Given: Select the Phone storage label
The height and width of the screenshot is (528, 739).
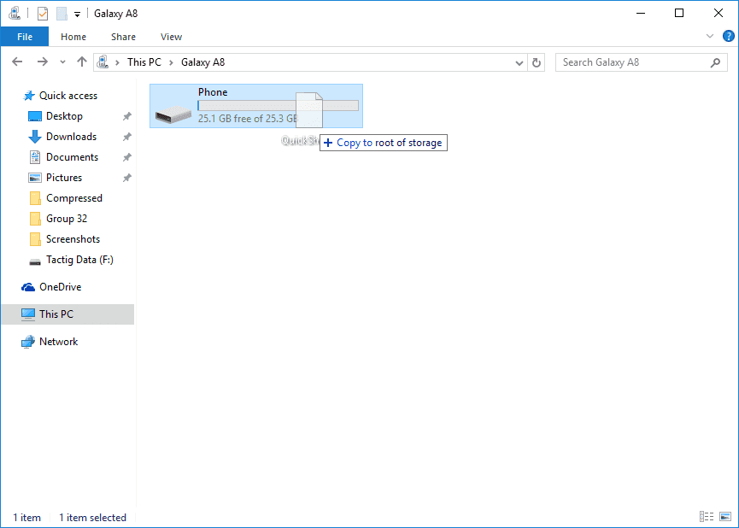Looking at the screenshot, I should (x=213, y=92).
